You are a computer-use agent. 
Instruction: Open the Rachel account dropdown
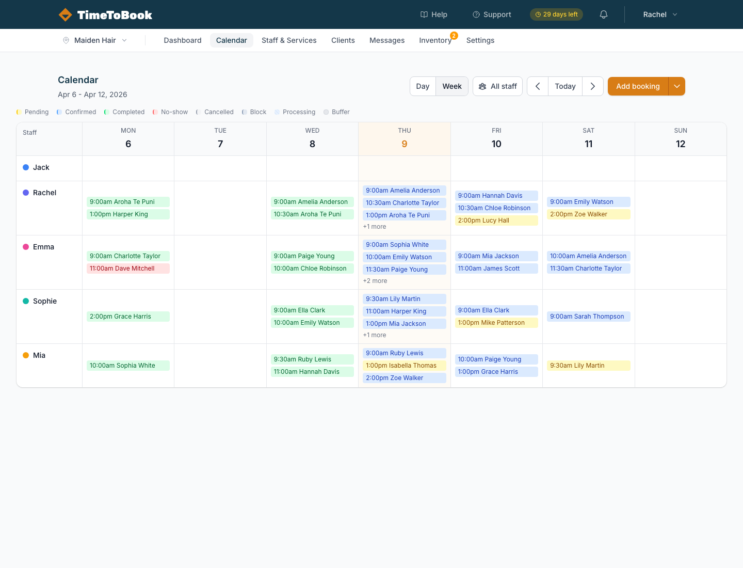[659, 14]
